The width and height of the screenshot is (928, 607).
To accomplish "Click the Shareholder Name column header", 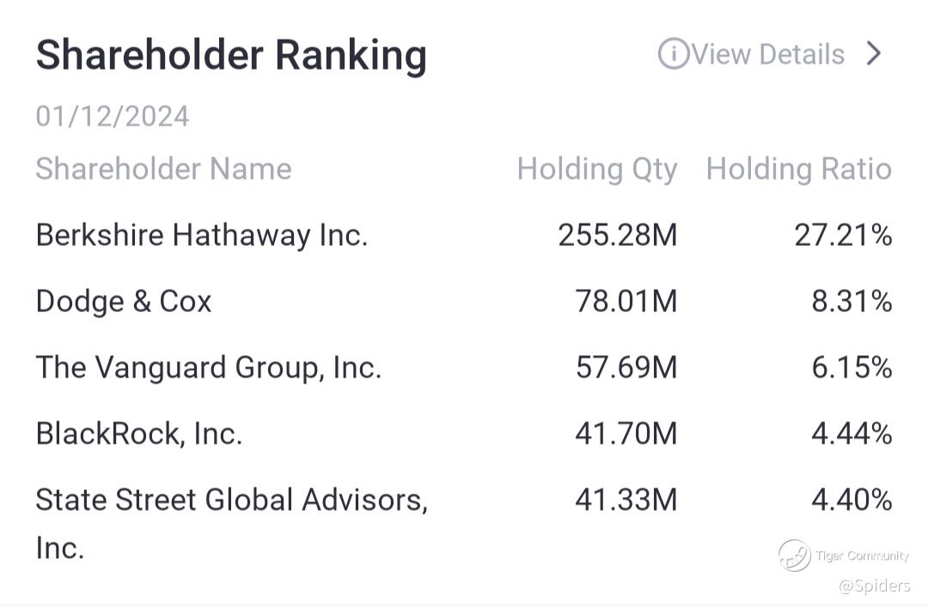I will (163, 169).
